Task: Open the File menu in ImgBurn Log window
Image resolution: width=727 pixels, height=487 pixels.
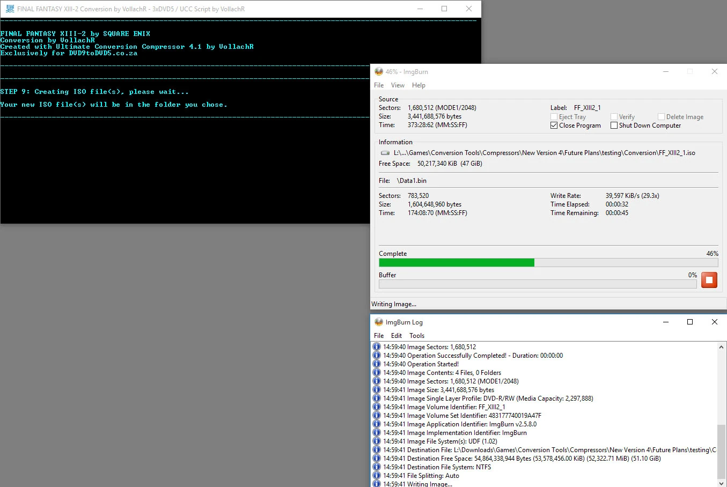Action: tap(379, 336)
